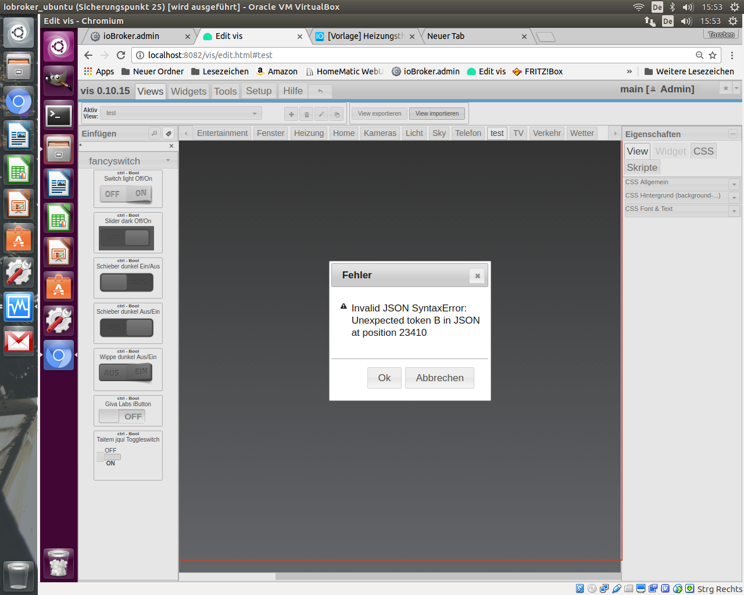
Task: Click the minimize icon in the Eigenschaften panel header
Action: 733,134
